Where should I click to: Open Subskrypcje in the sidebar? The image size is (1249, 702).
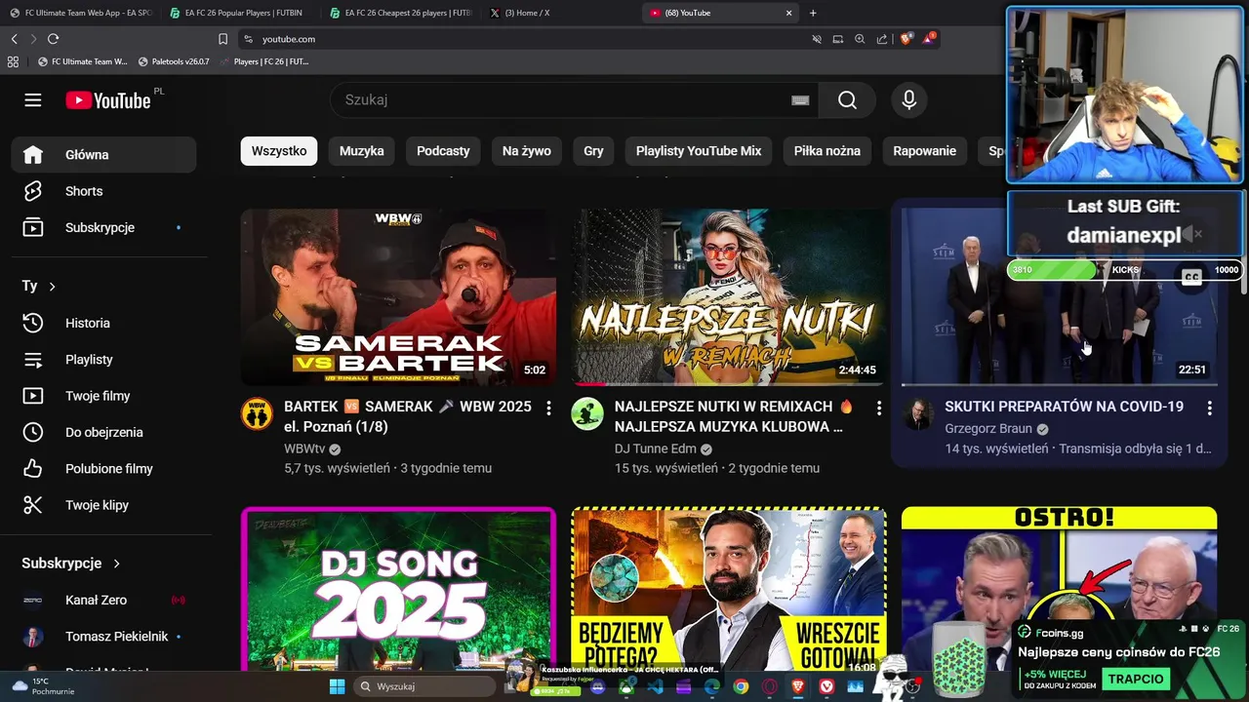click(x=103, y=227)
